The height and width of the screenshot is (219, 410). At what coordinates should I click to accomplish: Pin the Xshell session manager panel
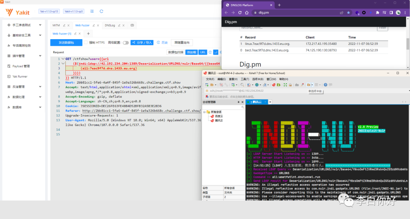pyautogui.click(x=238, y=102)
